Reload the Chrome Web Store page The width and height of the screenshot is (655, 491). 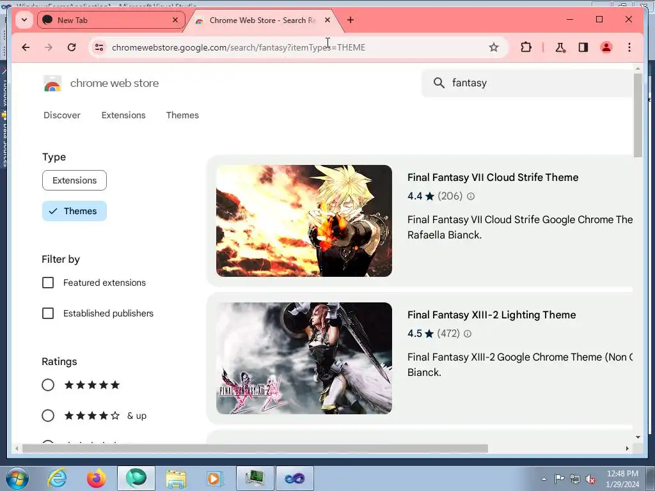pyautogui.click(x=72, y=47)
